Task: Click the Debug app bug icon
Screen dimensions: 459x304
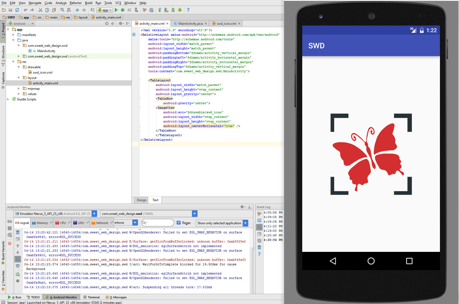Action: [123, 10]
